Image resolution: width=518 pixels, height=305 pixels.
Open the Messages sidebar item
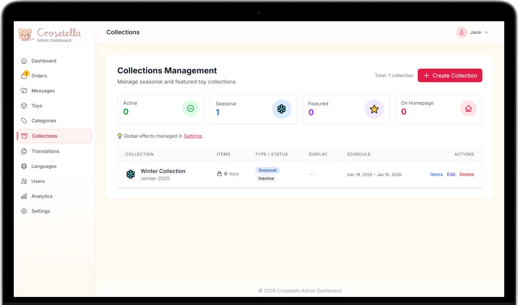click(54, 91)
